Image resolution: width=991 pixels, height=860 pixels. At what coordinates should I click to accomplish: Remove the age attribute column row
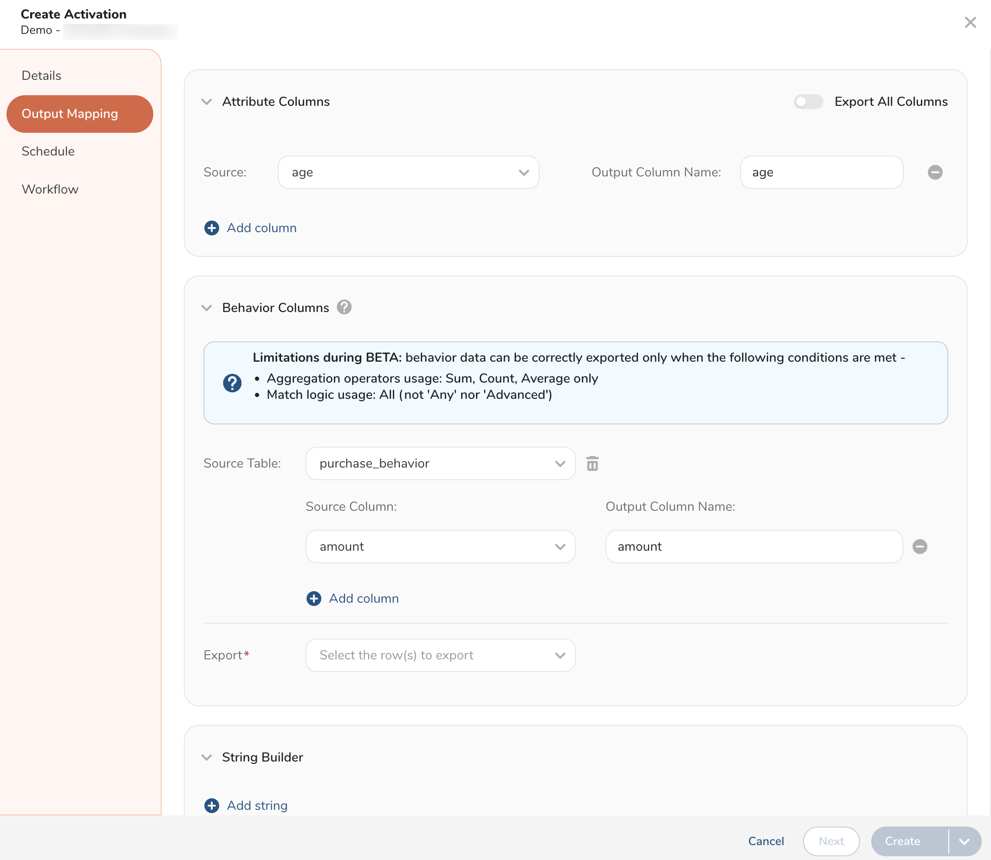click(934, 172)
